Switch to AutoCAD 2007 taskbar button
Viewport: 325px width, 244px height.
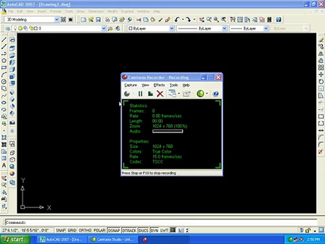point(62,240)
